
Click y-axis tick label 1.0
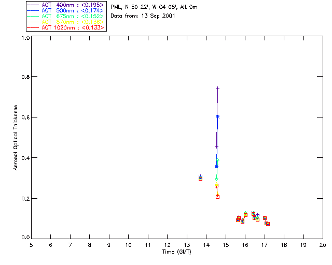[x=25, y=38]
